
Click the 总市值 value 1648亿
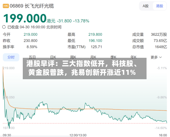(161, 47)
